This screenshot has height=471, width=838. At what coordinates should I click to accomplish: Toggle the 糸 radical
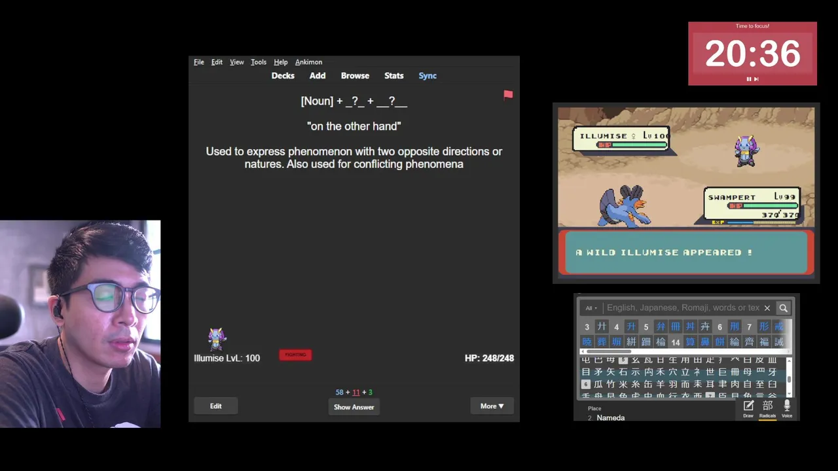[636, 384]
